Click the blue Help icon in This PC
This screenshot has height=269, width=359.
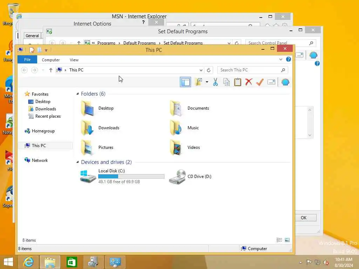[x=289, y=60]
